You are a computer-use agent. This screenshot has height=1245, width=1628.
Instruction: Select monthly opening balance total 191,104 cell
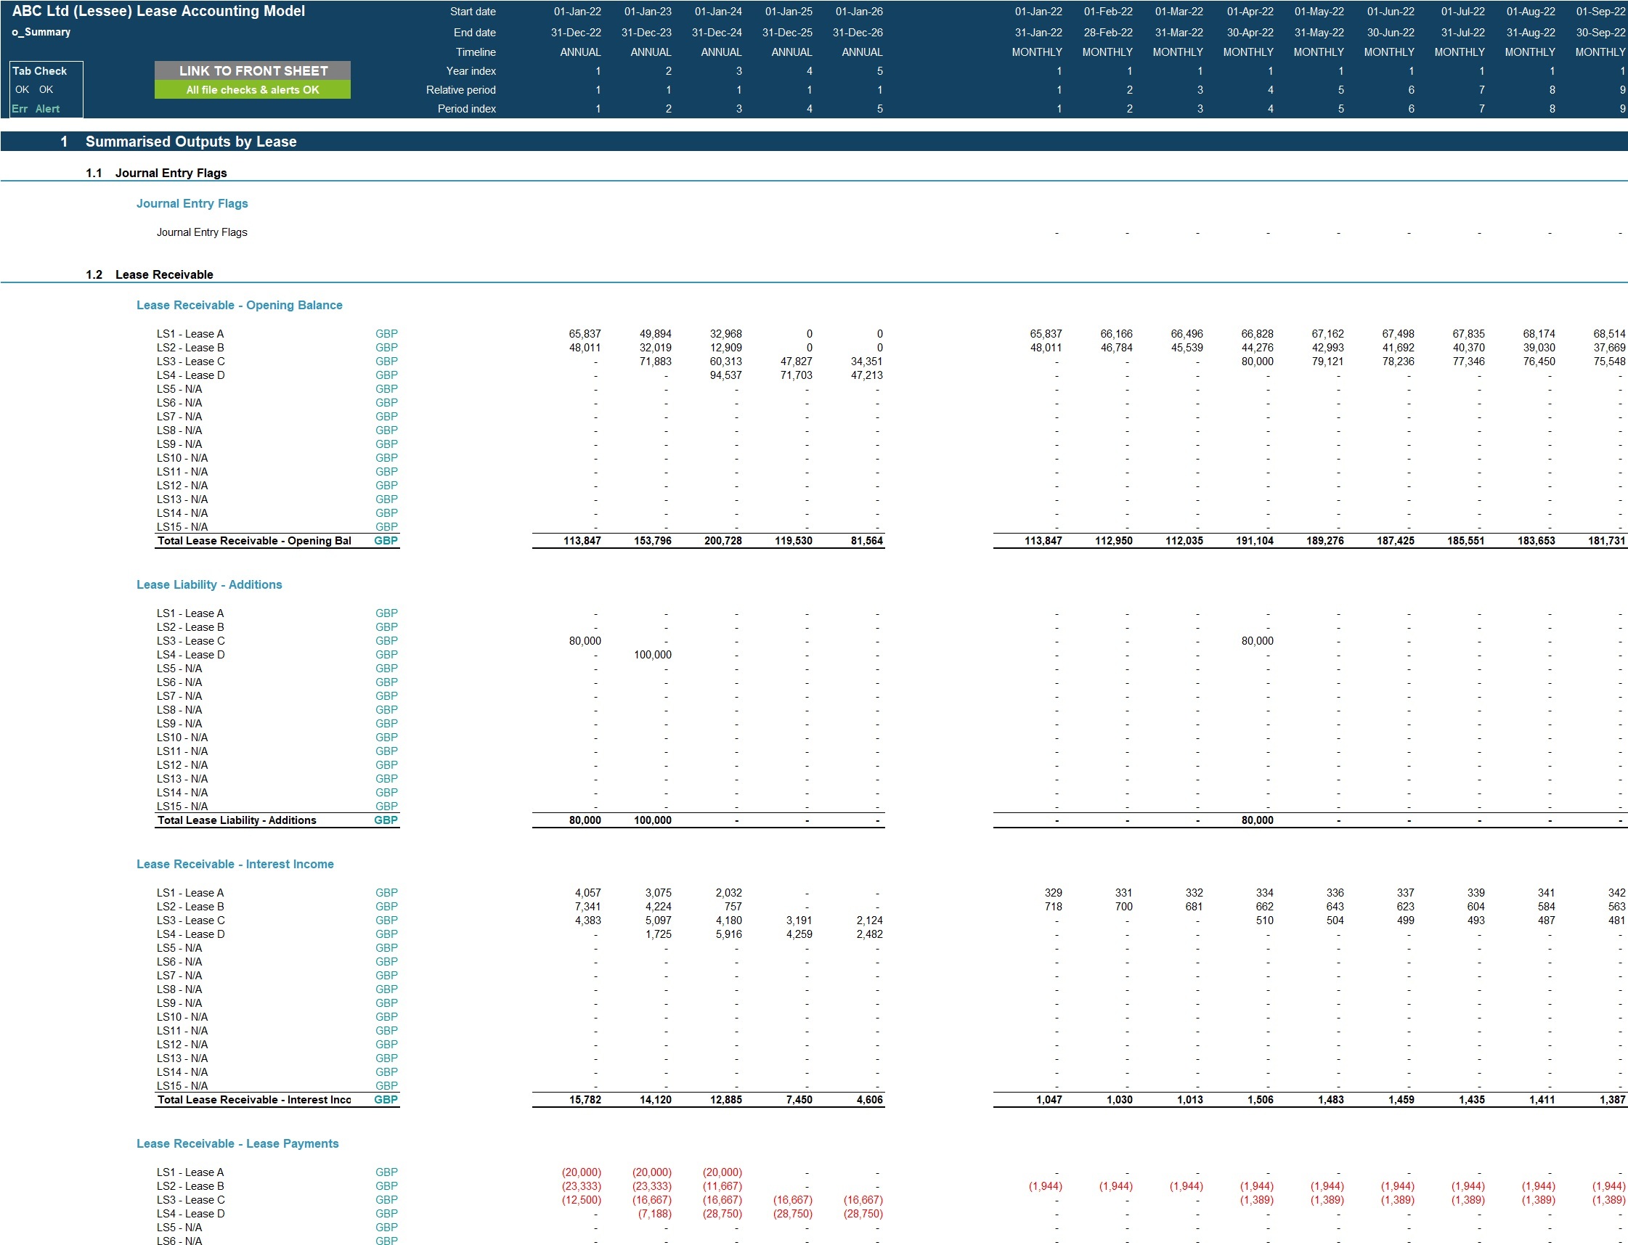tap(1254, 540)
